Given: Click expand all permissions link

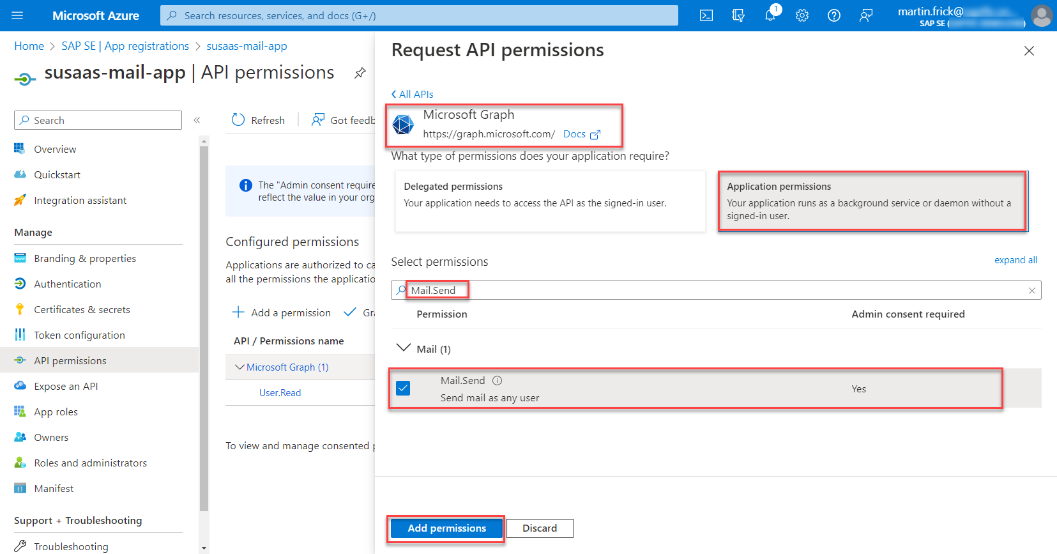Looking at the screenshot, I should (1015, 260).
